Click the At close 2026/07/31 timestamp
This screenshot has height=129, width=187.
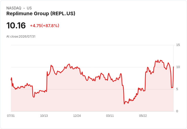pyautogui.click(x=21, y=37)
